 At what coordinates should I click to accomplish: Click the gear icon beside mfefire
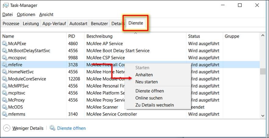[5, 65]
